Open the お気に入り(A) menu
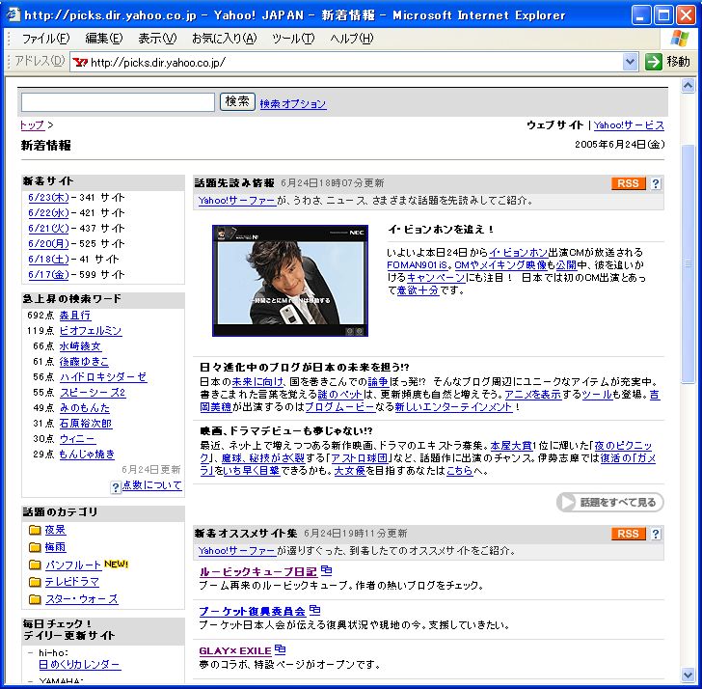This screenshot has width=702, height=689. click(x=225, y=39)
